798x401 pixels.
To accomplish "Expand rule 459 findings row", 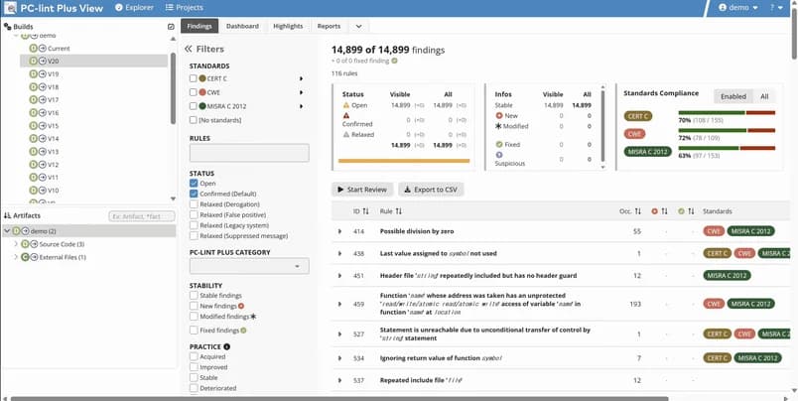I will point(340,304).
